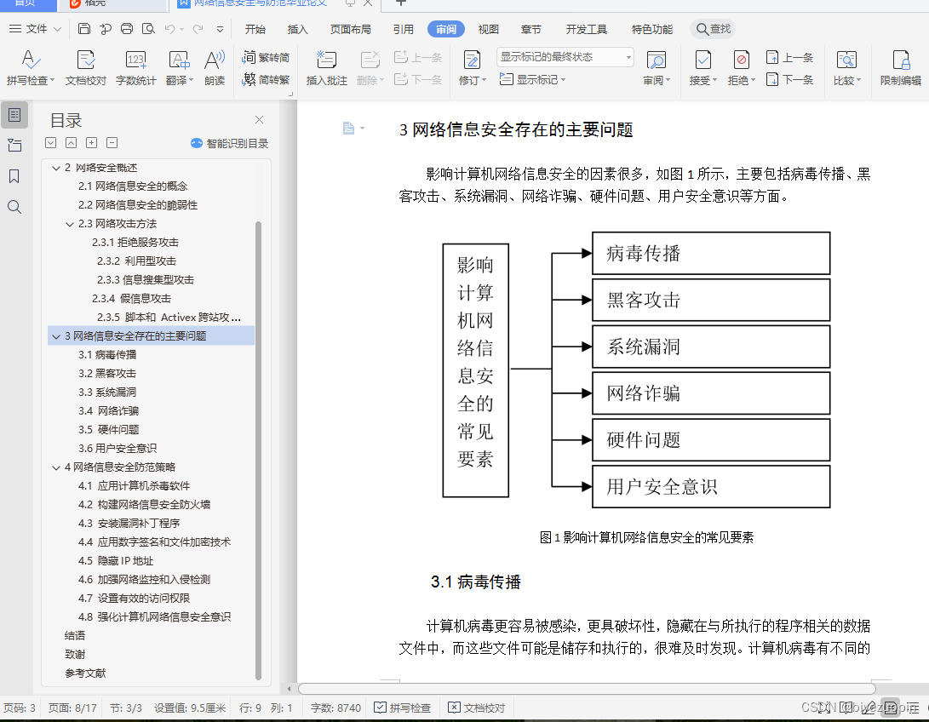Viewport: 929px width, 722px height.
Task: Open the translate (翻译) tool
Action: pos(176,66)
